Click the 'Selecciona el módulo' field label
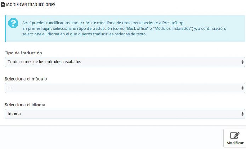This screenshot has height=149, width=246. [26, 78]
